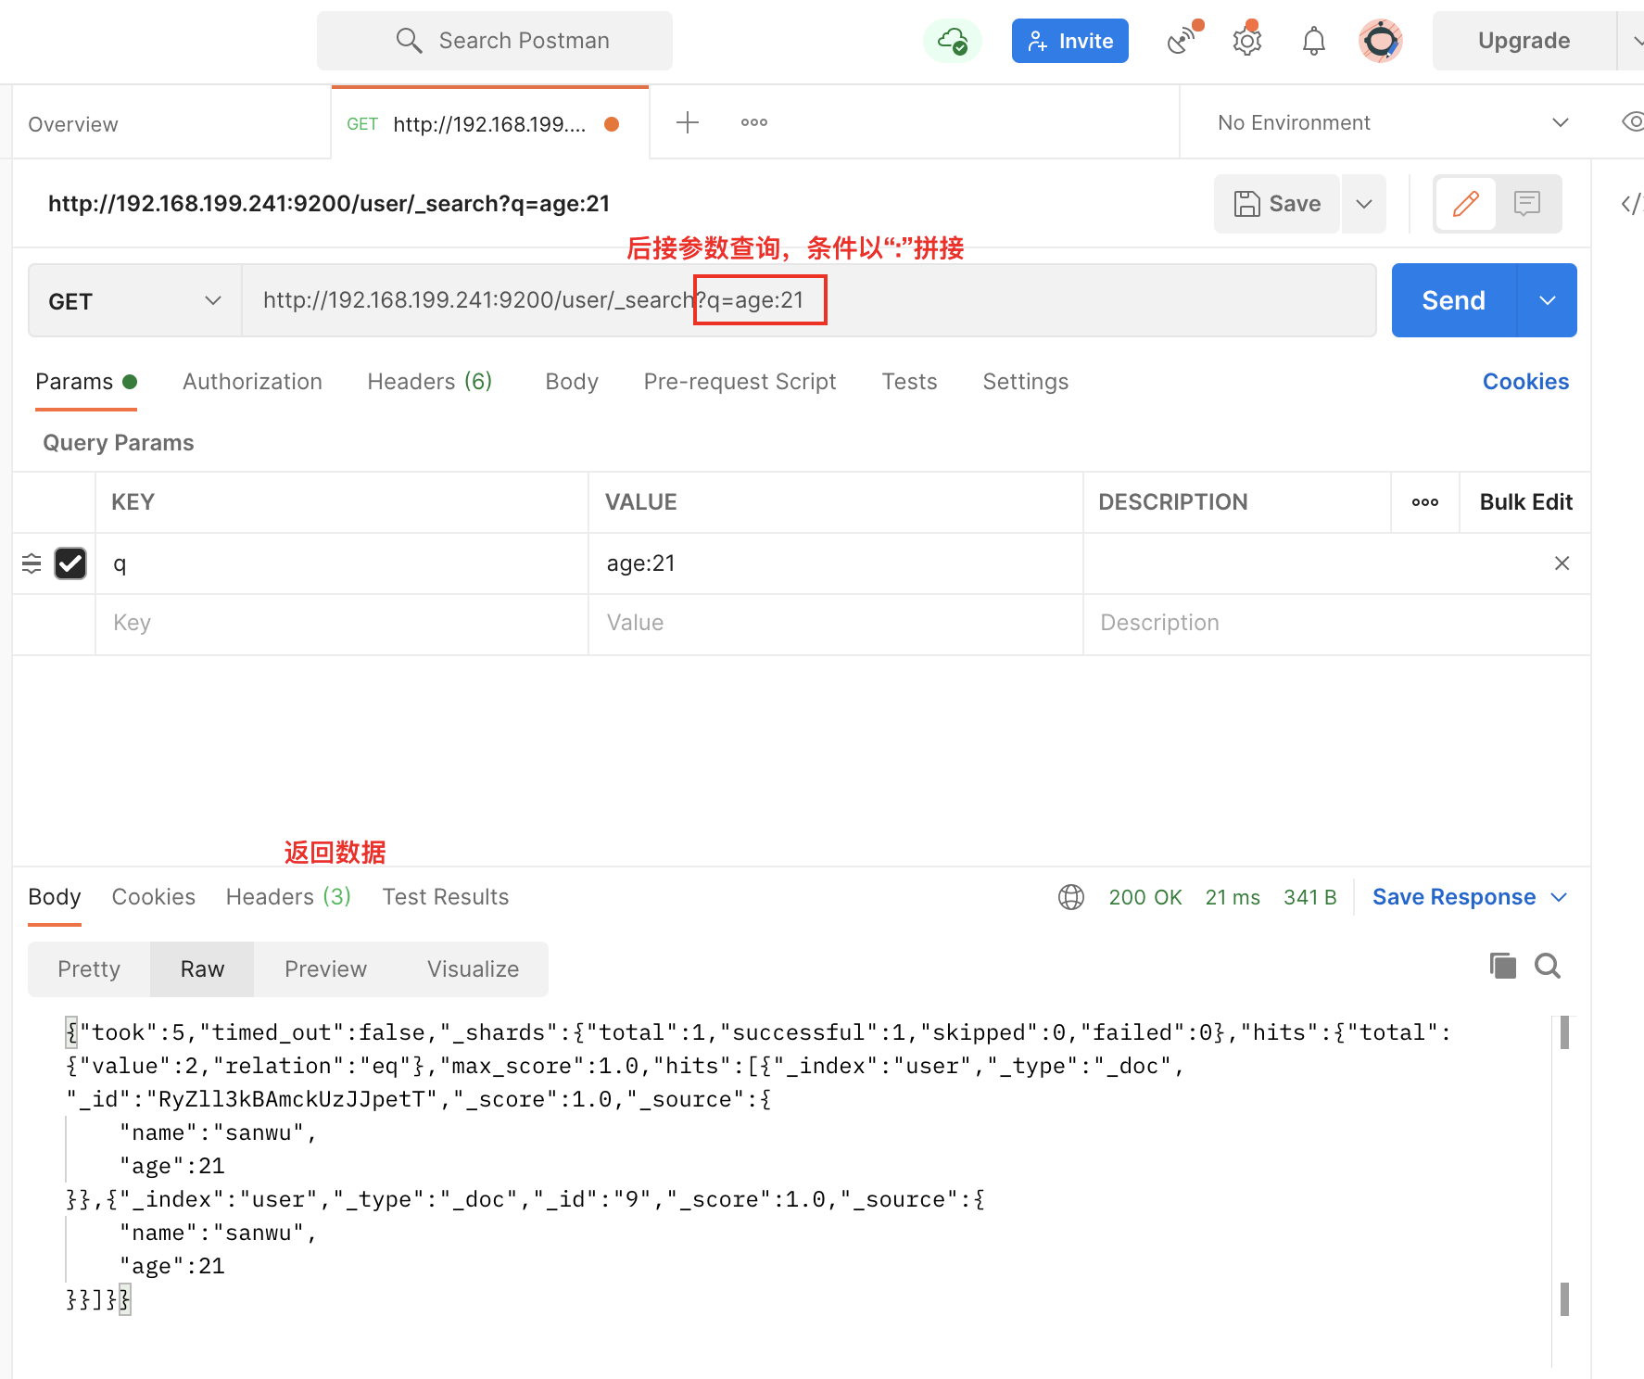Switch response view to Pretty

89,969
